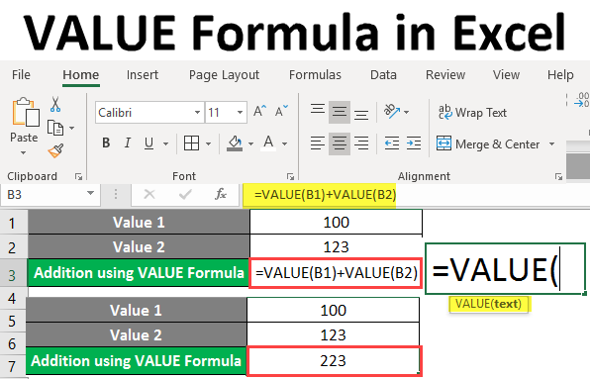Open the Merge & Center dropdown arrow
This screenshot has height=379, width=590.
coord(552,144)
